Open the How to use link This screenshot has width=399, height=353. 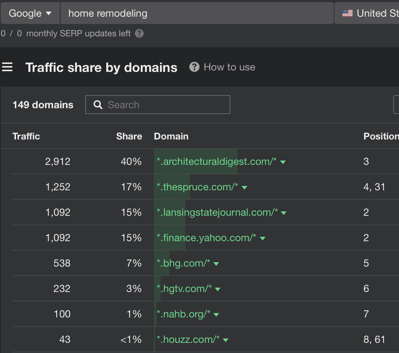[229, 67]
